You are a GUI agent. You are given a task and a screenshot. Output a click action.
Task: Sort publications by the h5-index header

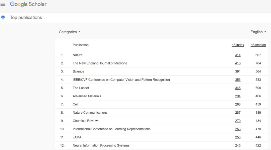(238, 45)
